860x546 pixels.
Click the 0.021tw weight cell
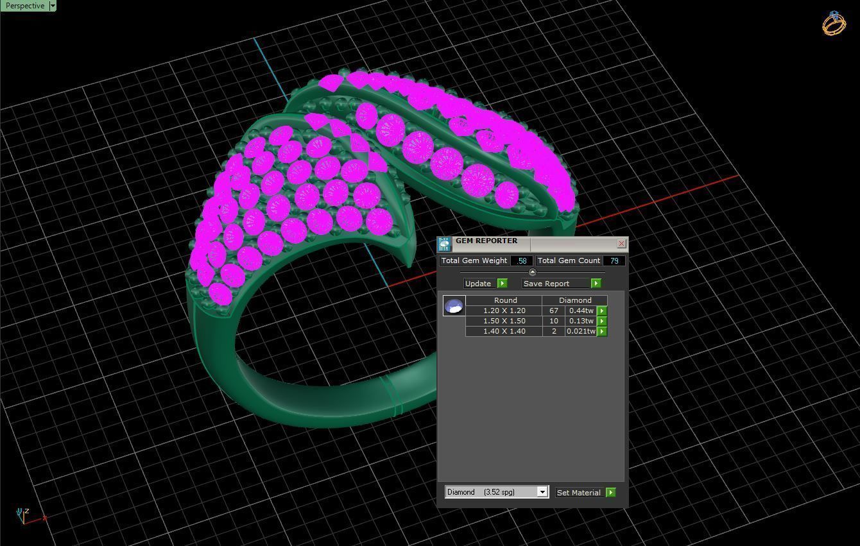coord(581,331)
